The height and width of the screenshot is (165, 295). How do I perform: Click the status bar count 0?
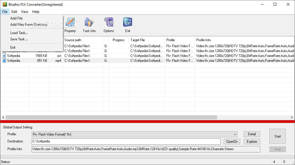tap(284, 162)
